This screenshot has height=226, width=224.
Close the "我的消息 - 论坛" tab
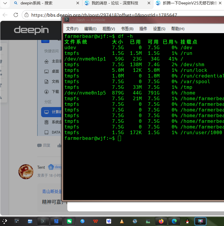[x=149, y=3]
